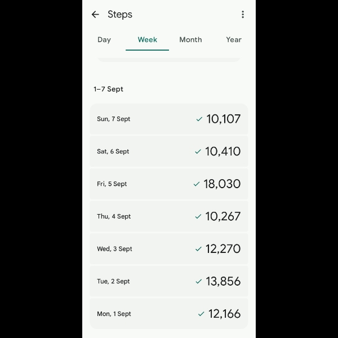
Task: Click the Steps page title
Action: point(120,15)
